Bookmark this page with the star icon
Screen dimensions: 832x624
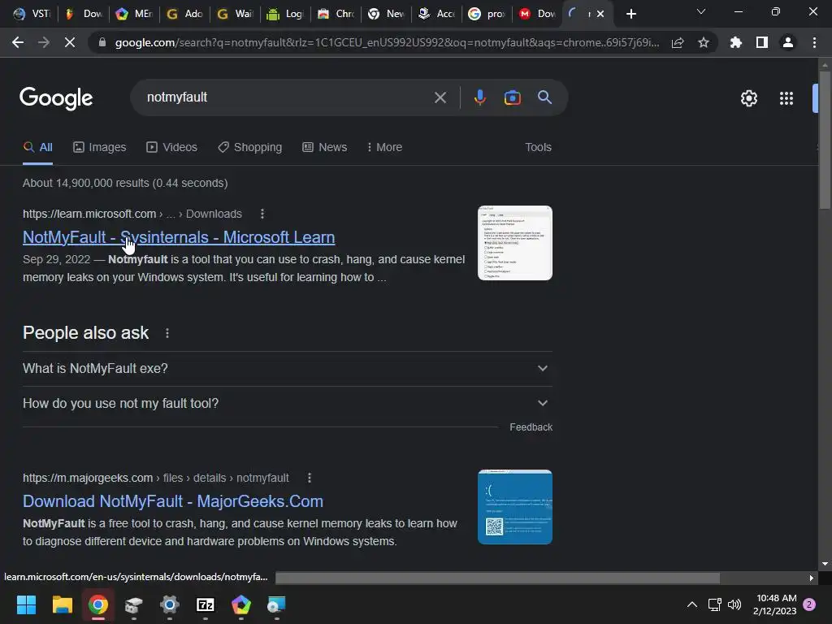(704, 42)
